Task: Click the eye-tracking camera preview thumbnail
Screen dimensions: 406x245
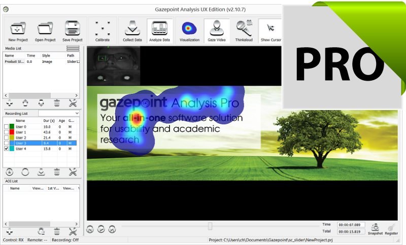Action: 114,66
